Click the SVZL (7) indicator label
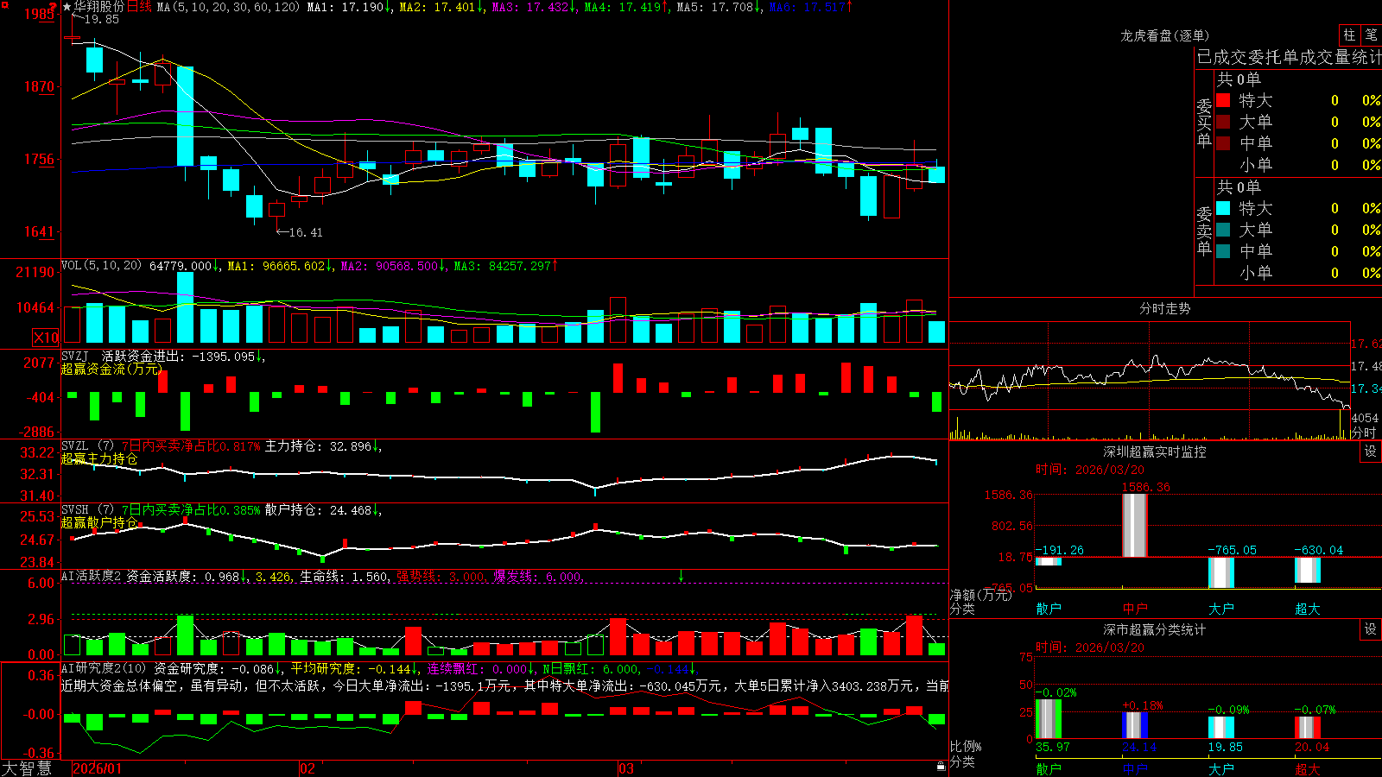The width and height of the screenshot is (1382, 777). (87, 446)
